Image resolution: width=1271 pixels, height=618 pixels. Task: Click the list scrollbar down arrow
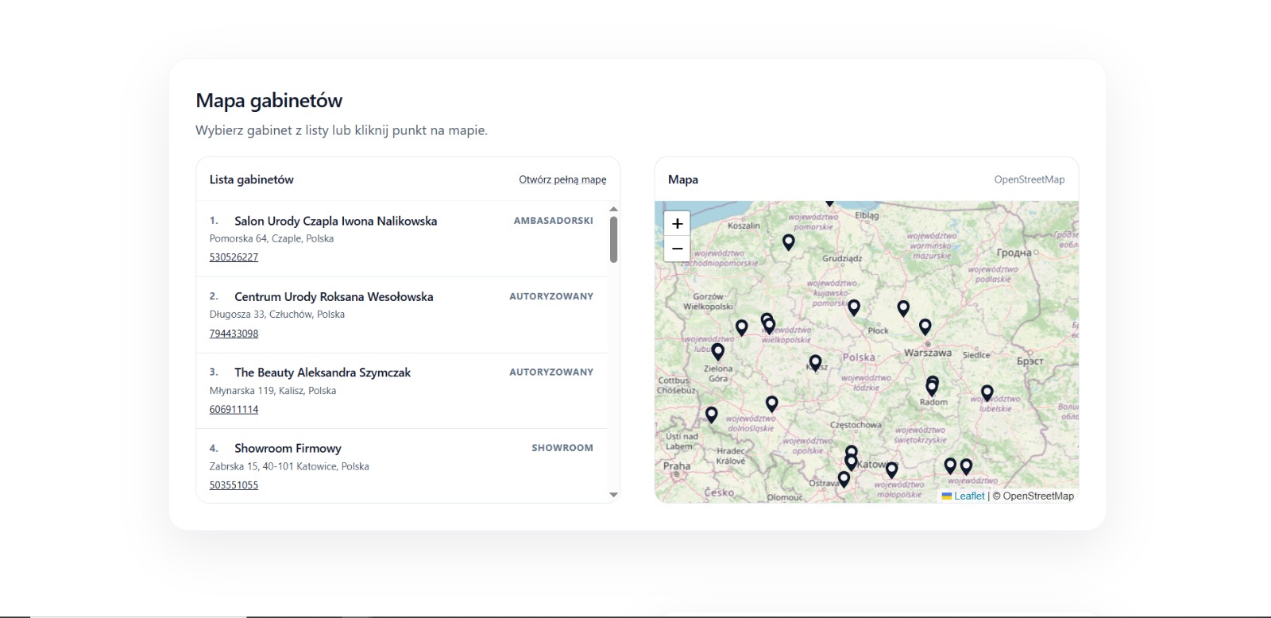613,495
